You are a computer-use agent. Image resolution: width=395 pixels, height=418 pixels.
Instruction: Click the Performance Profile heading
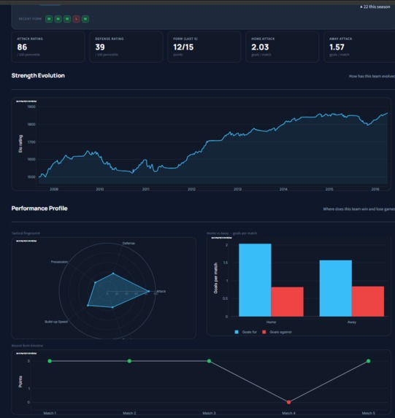point(39,209)
